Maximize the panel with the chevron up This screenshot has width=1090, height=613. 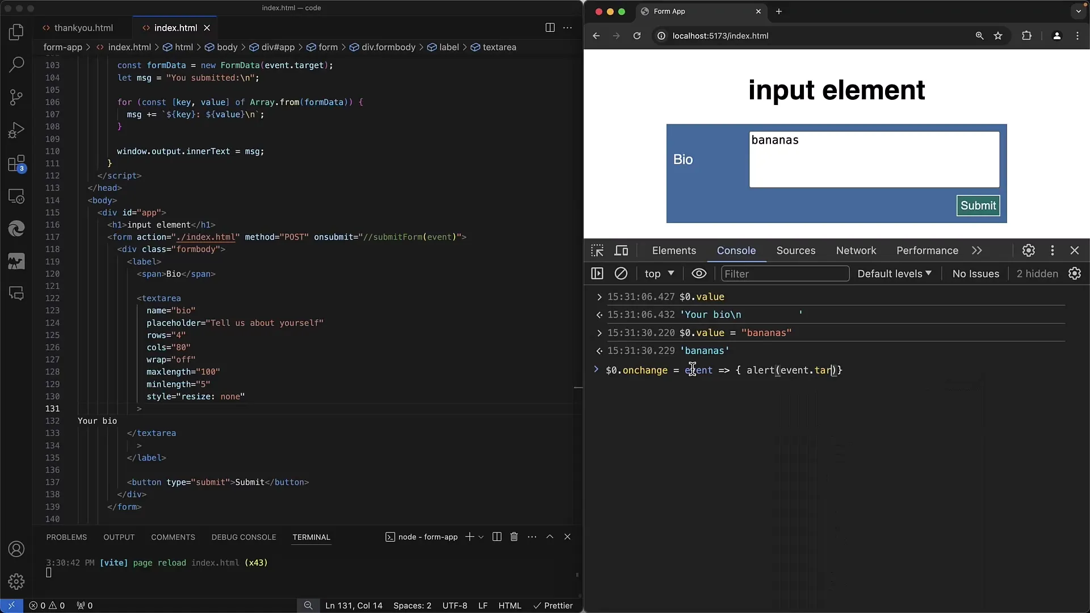click(x=550, y=537)
